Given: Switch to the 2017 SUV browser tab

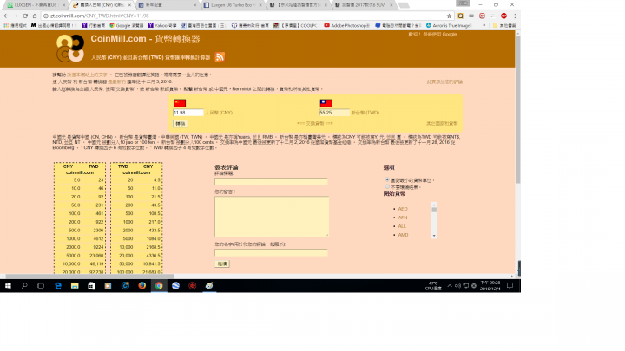Looking at the screenshot, I should [x=363, y=5].
